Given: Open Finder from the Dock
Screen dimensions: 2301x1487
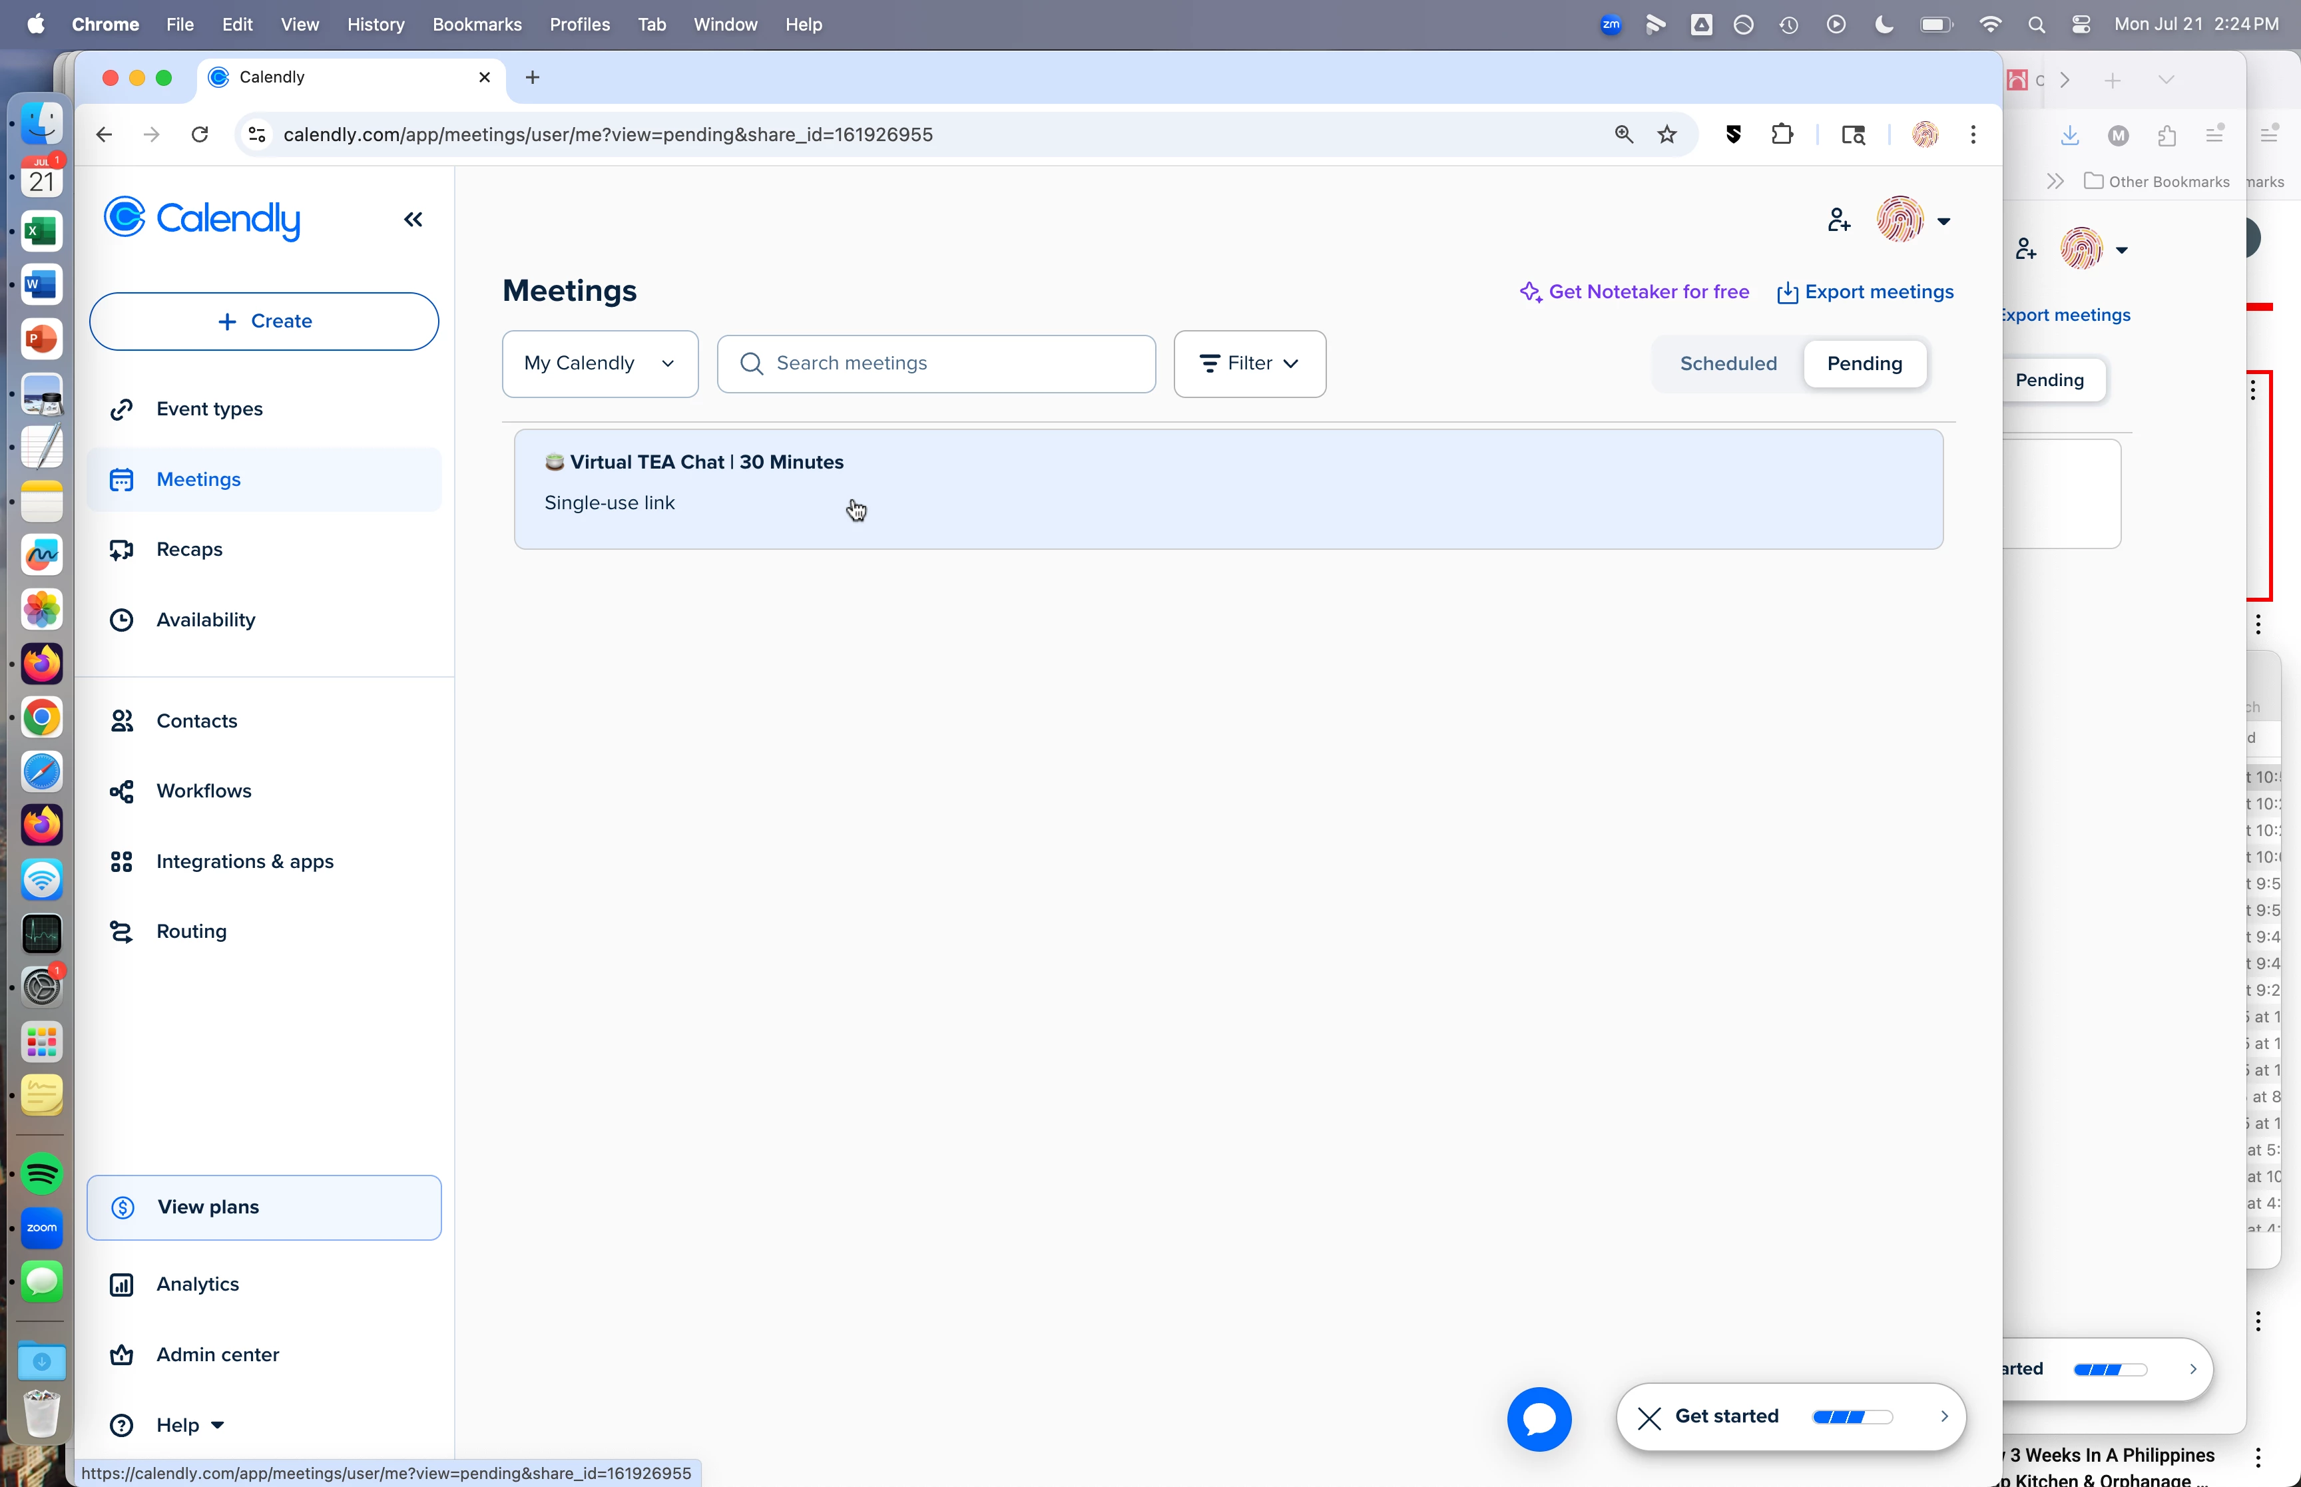Looking at the screenshot, I should 41,124.
